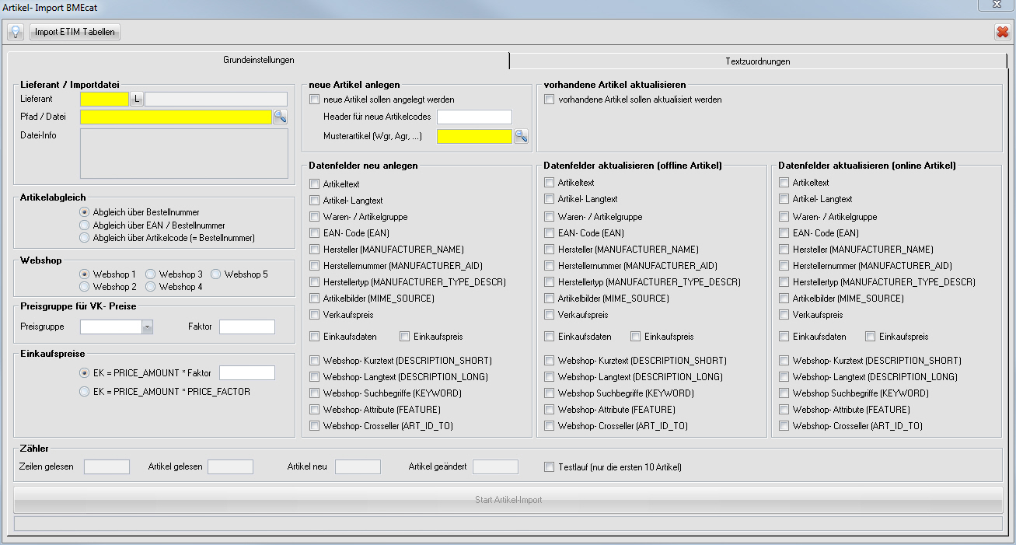Check Hersteller (MANUFACTURER_NAME) under neu anlegen
Viewport: 1016px width, 545px height.
click(315, 250)
